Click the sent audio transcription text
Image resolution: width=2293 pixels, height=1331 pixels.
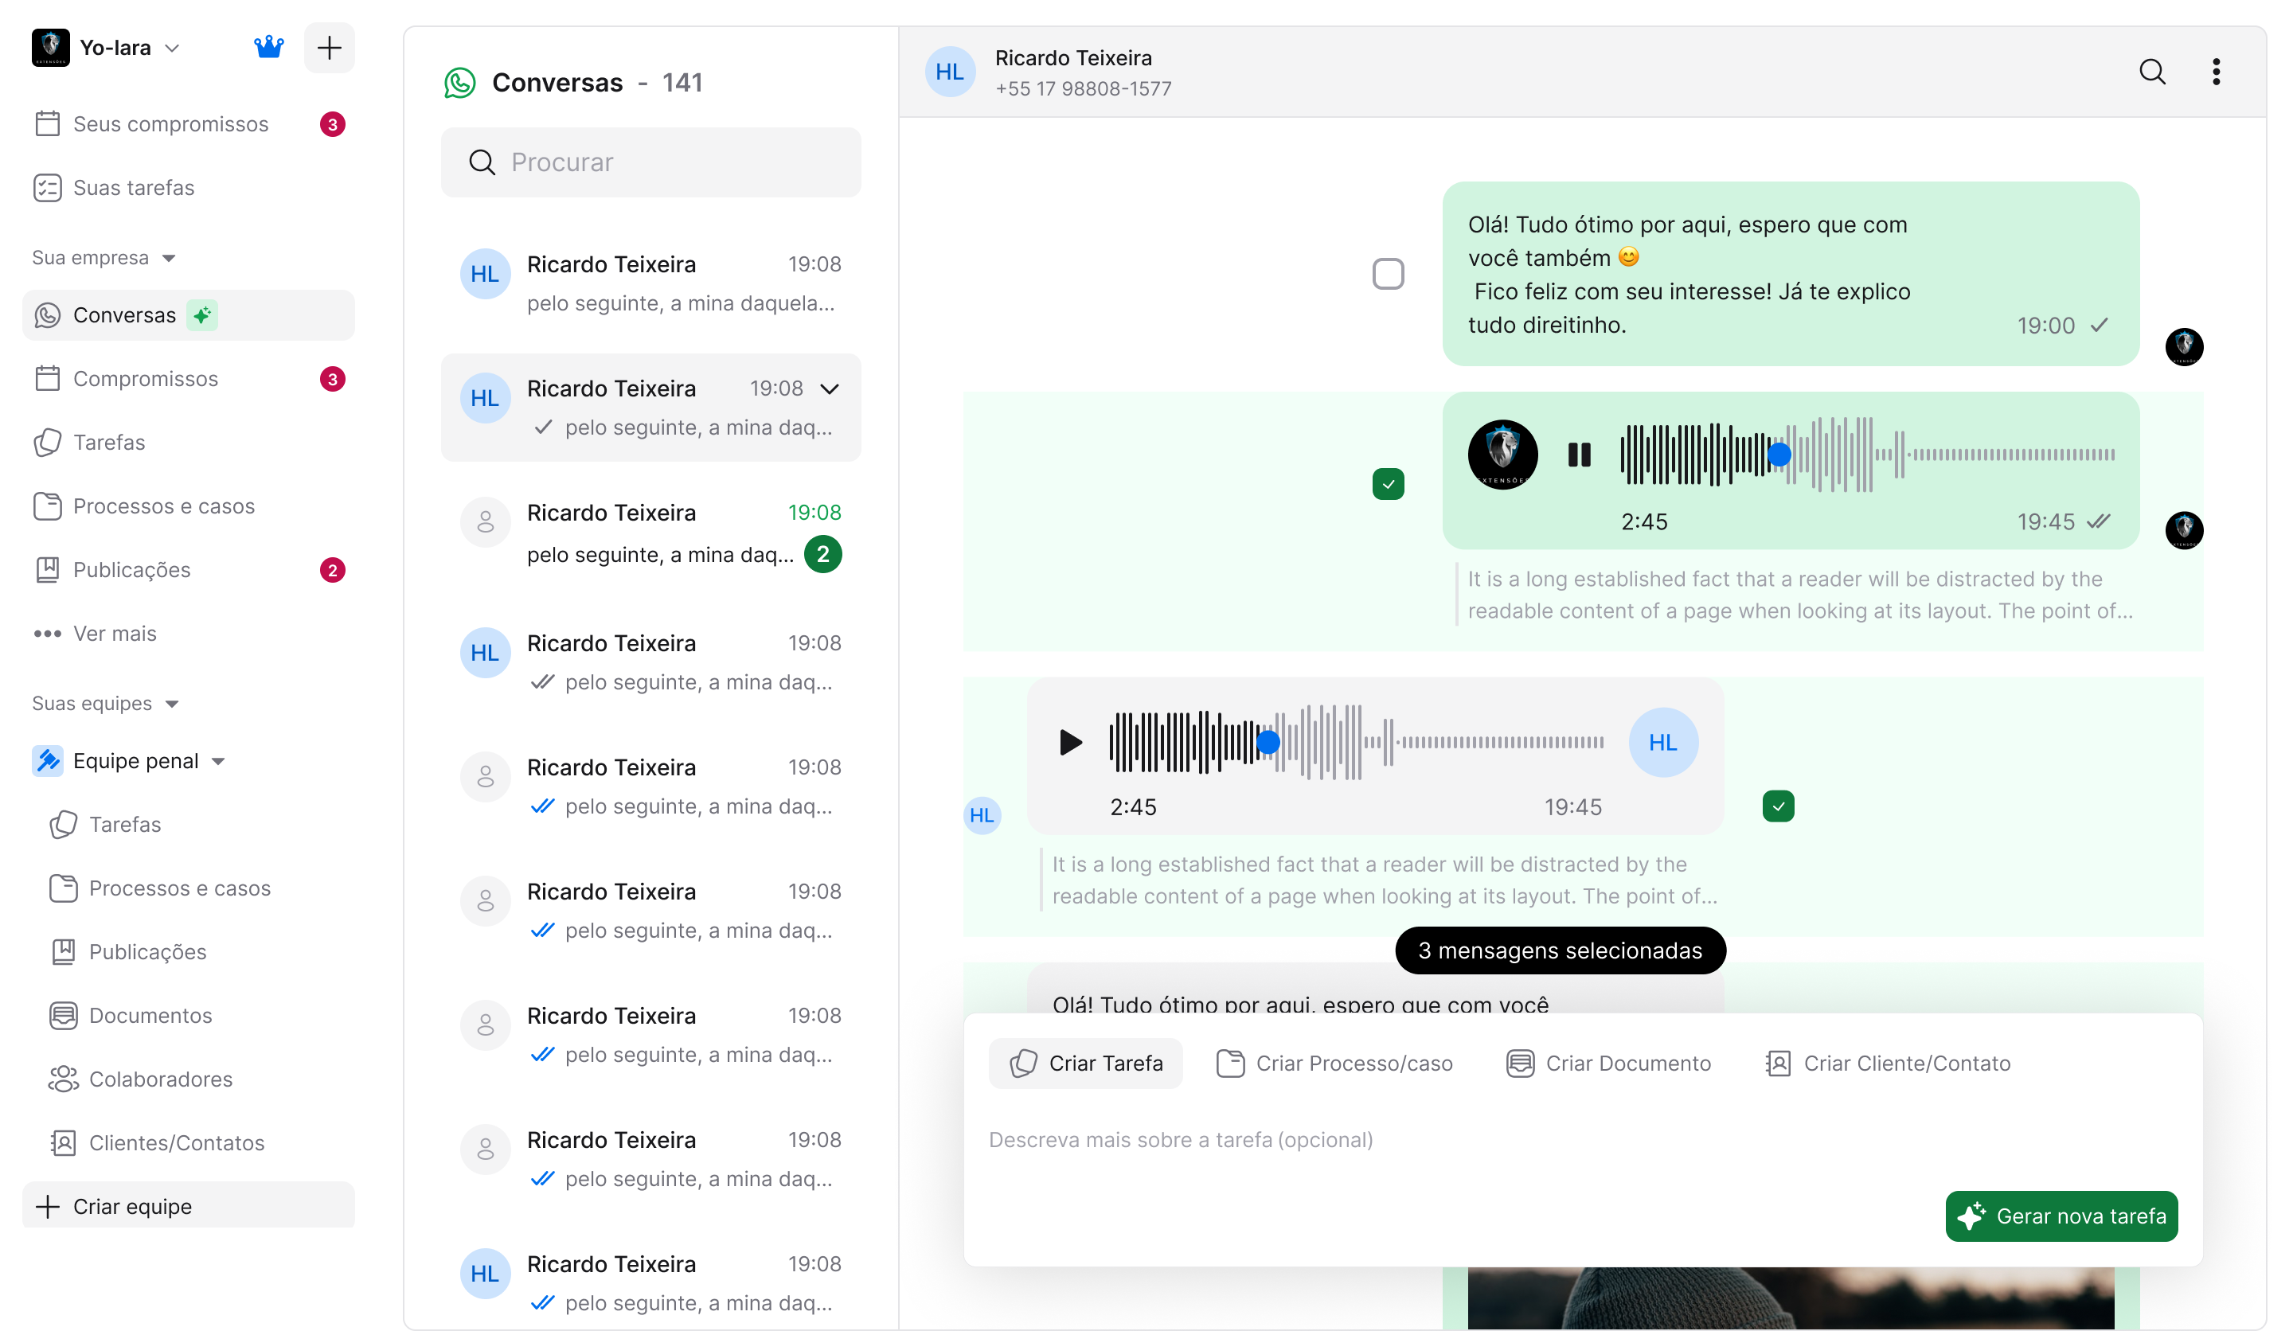coord(1799,595)
